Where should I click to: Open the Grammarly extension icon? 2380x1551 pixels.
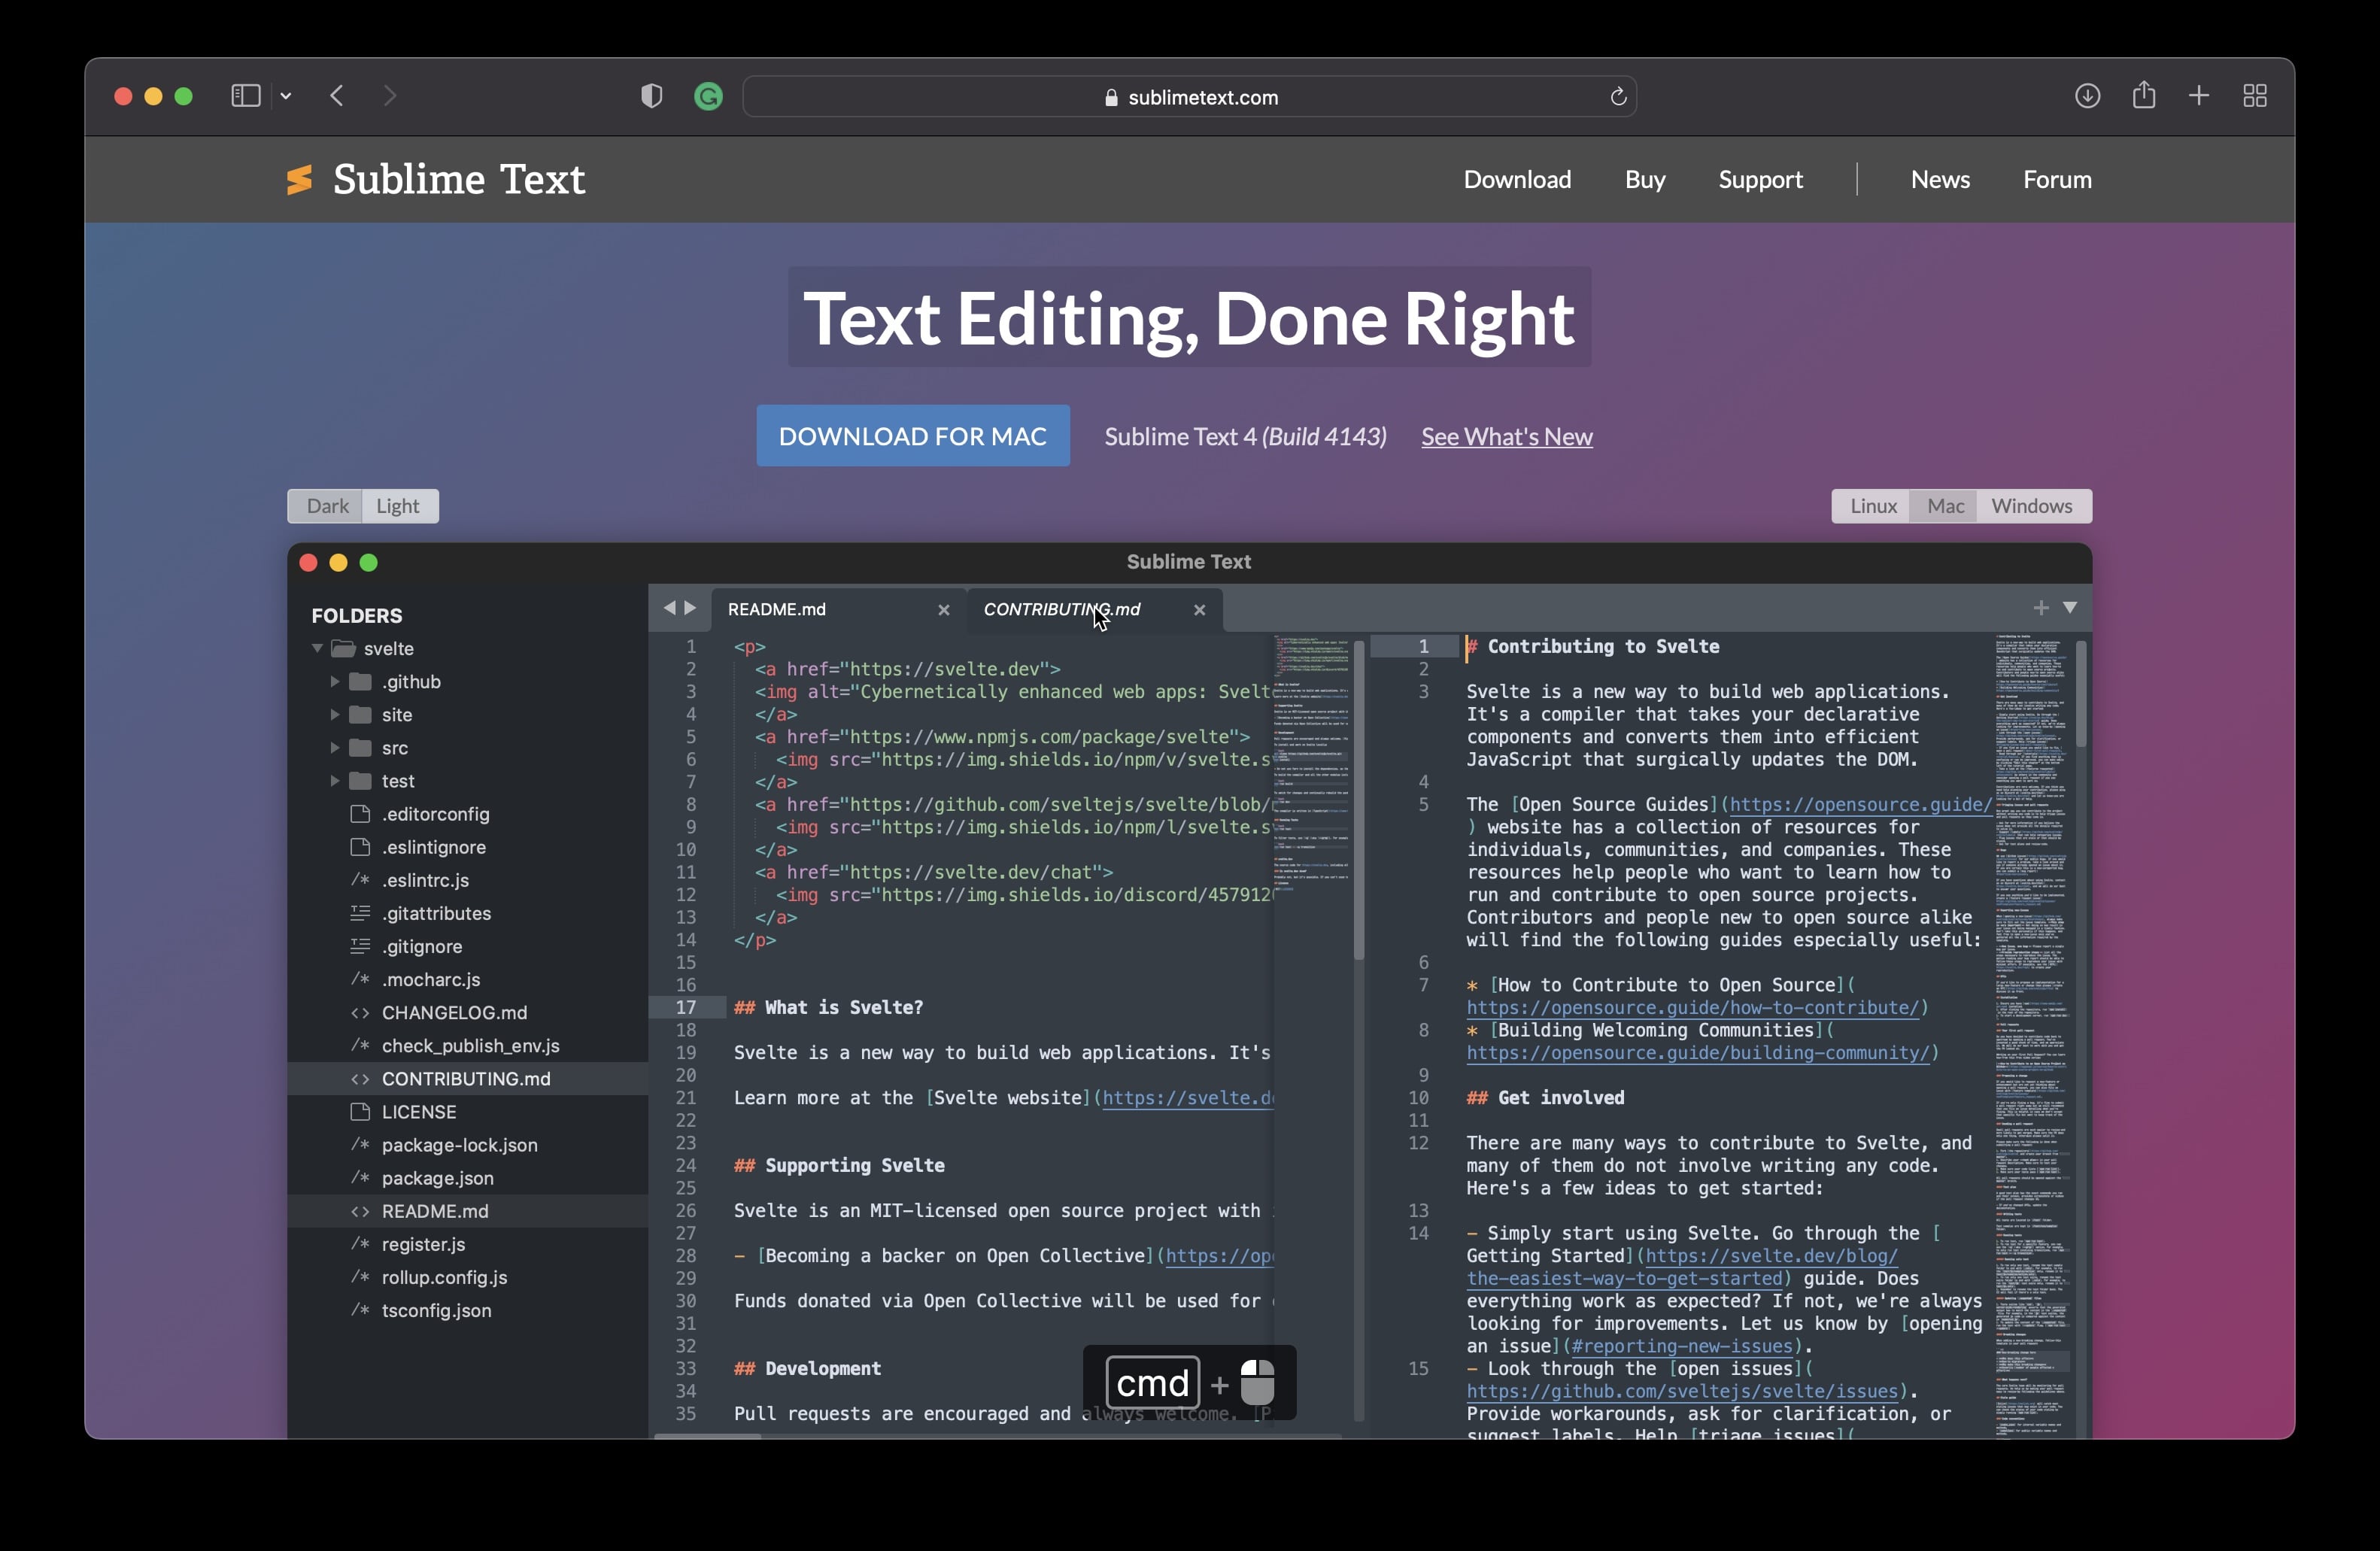tap(708, 96)
